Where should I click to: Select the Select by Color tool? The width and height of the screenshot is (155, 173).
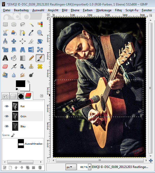pos(40,24)
